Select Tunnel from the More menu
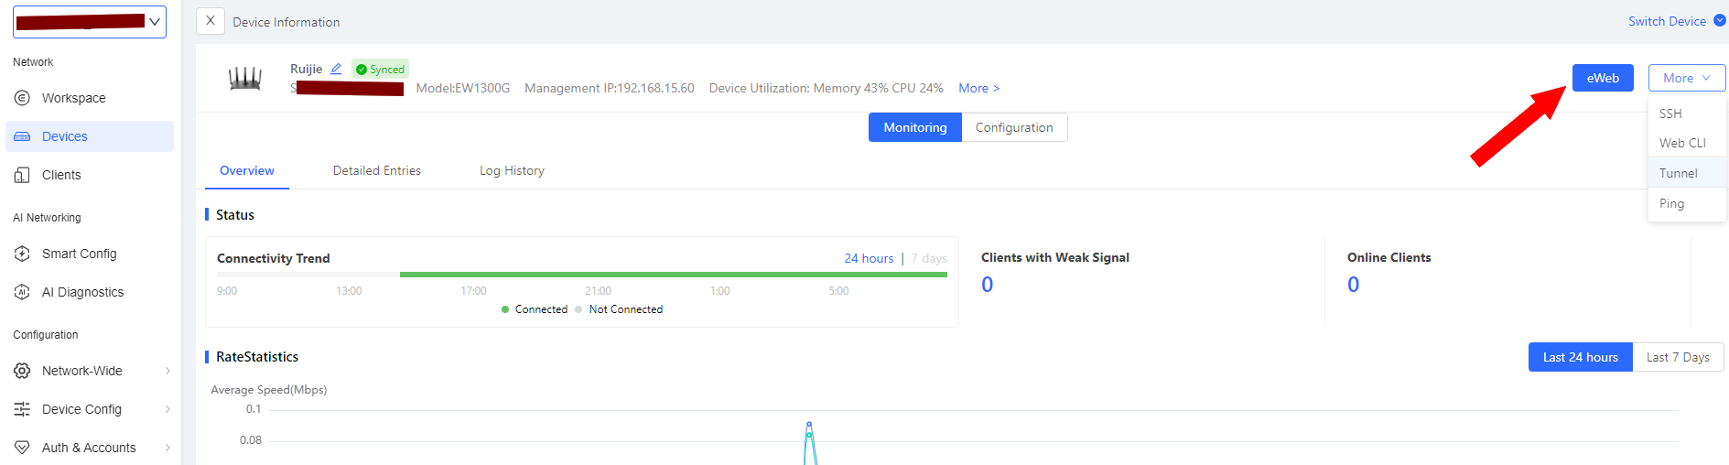This screenshot has width=1729, height=465. pos(1678,173)
